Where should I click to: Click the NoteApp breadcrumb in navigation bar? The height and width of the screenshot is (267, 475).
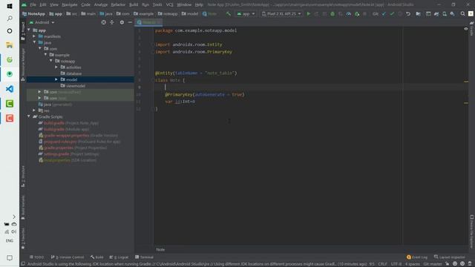[33, 14]
